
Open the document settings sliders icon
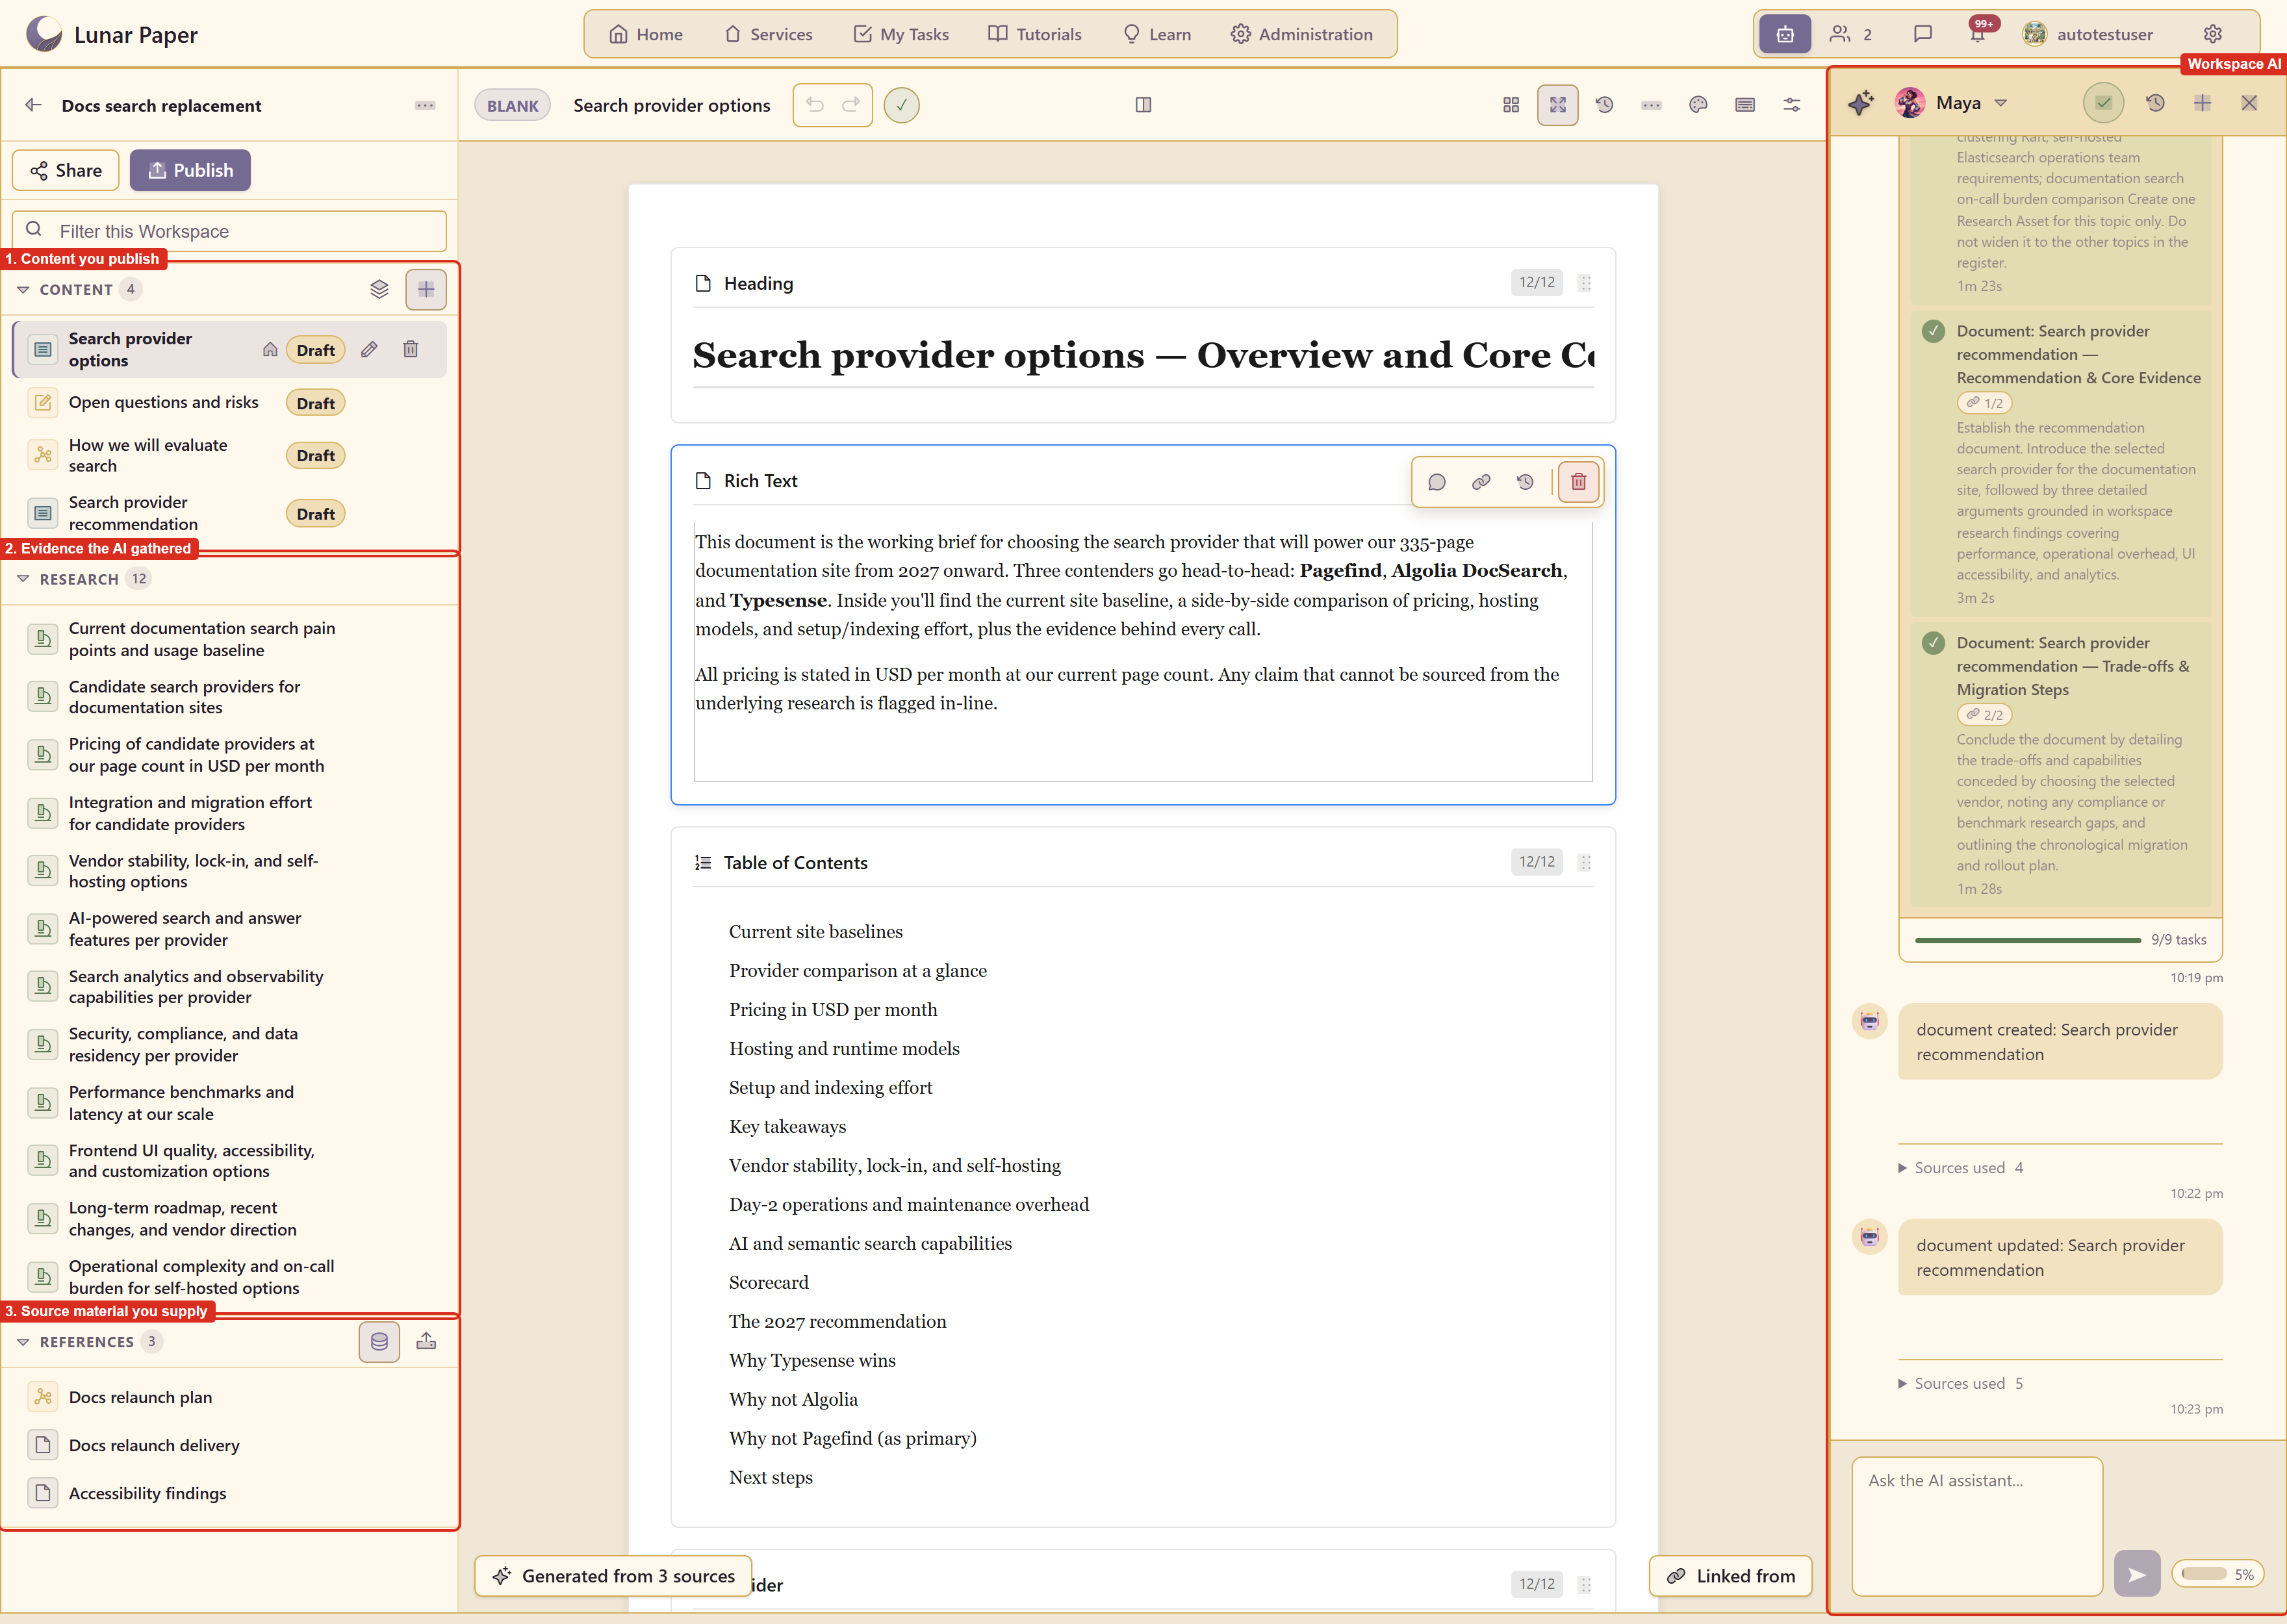coord(1792,105)
